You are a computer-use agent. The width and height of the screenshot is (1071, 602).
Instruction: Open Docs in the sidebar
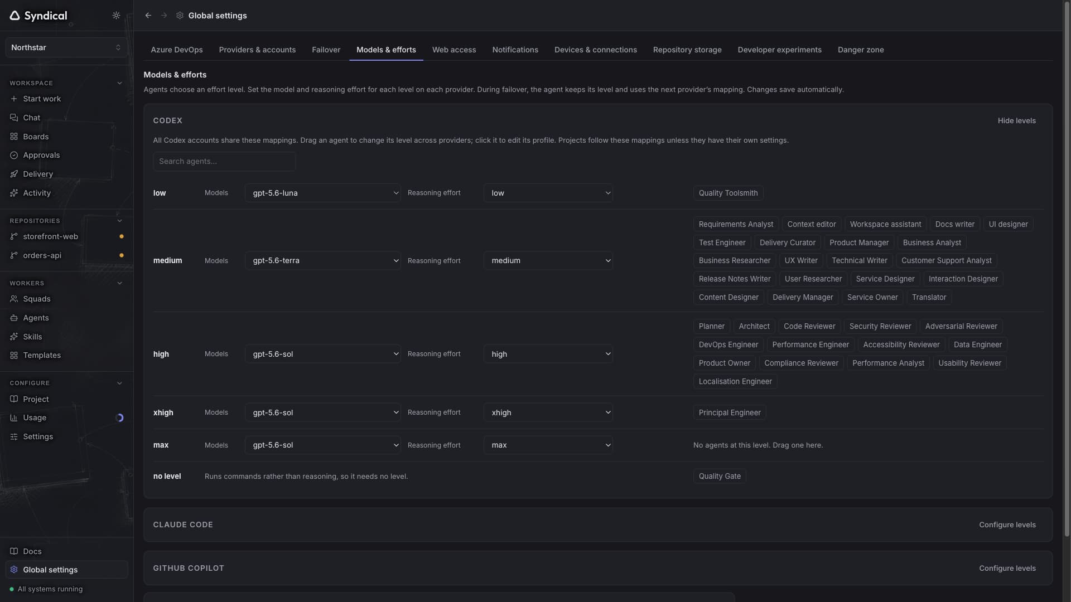click(66, 551)
